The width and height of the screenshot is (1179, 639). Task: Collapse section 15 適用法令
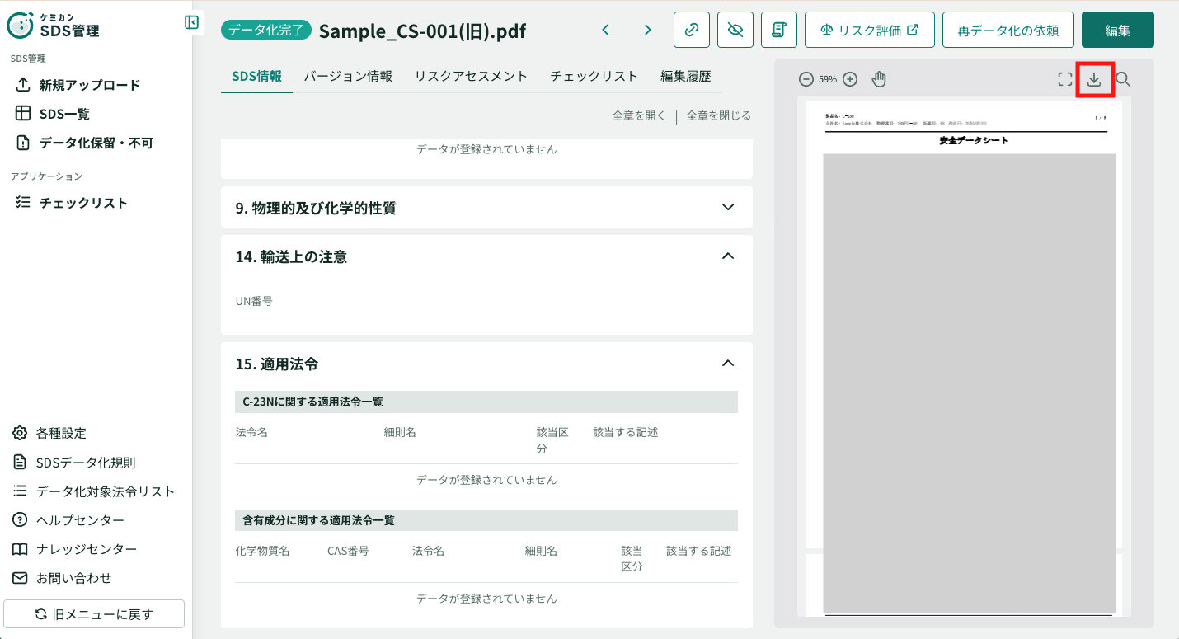click(727, 363)
